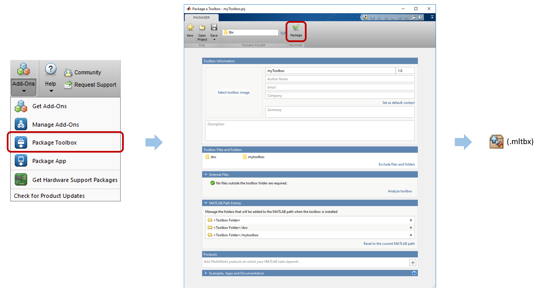Open the Community icon link
Screen dimensions: 544x295
69,73
